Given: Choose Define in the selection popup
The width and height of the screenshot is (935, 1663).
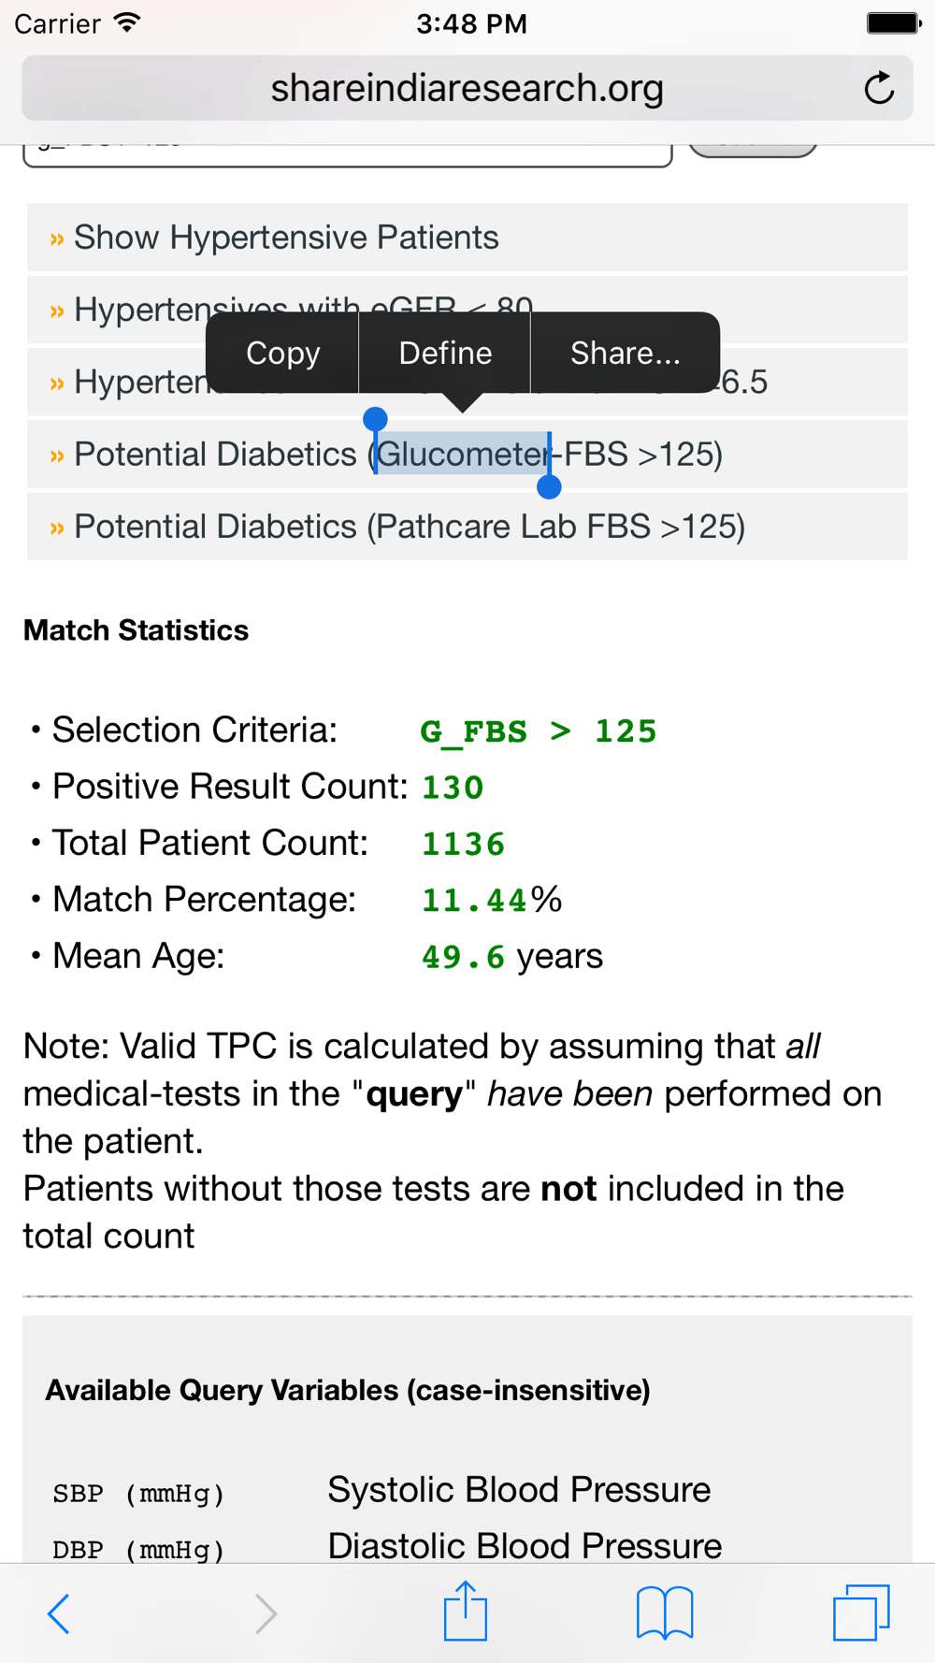Looking at the screenshot, I should [x=445, y=353].
